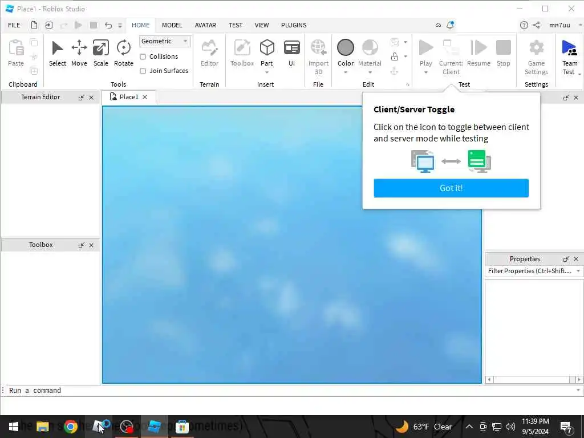This screenshot has width=584, height=438.
Task: Select the HOME ribbon tab
Action: click(x=140, y=25)
